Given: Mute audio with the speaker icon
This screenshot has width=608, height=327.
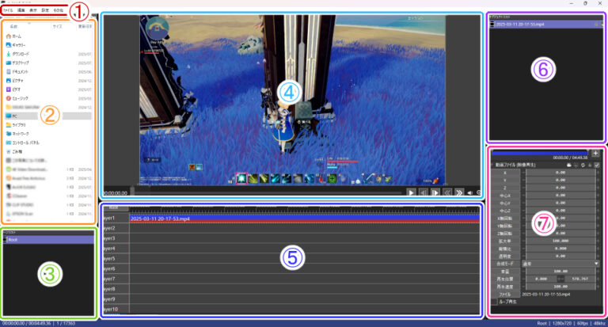Looking at the screenshot, I should pyautogui.click(x=472, y=192).
